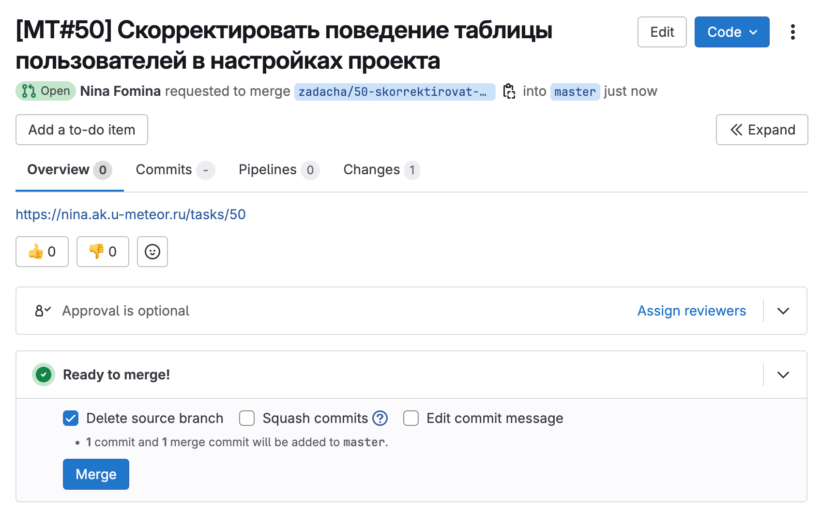Open the add reaction emoji picker
This screenshot has width=821, height=512.
tap(152, 252)
